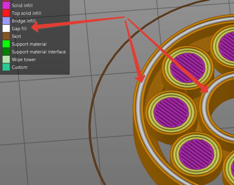Select the 'Bridge infill' legend label

pos(24,21)
